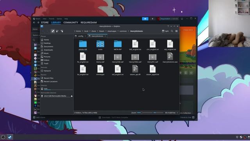Screen dimensions: 250x141
Task: Navigate to Home in breadcrumb path
Action: pyautogui.click(x=78, y=31)
